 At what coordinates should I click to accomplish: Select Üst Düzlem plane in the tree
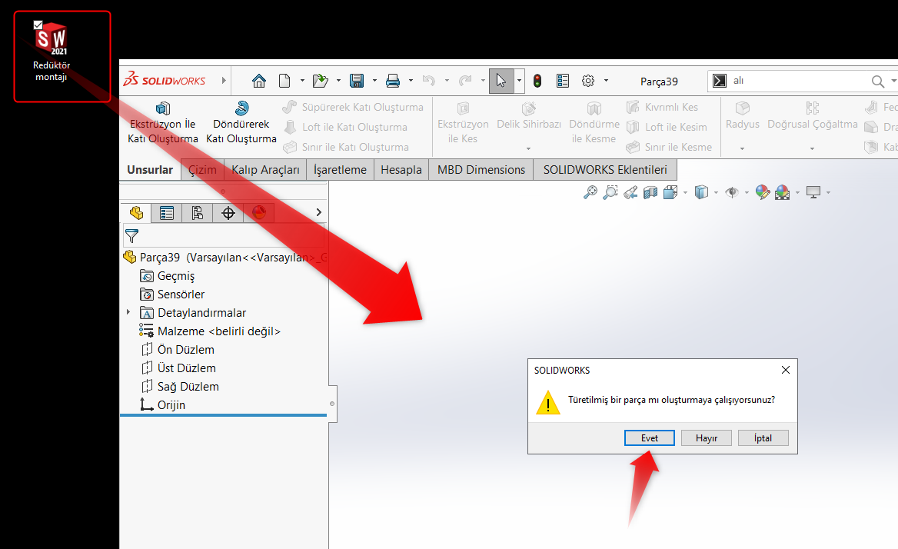(x=178, y=368)
